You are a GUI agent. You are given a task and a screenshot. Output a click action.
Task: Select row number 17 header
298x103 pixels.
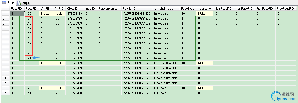tap(5, 93)
